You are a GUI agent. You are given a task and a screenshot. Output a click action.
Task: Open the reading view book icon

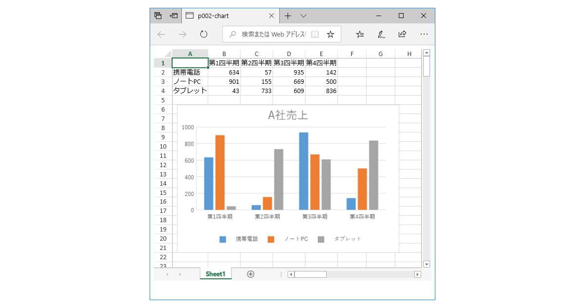315,34
